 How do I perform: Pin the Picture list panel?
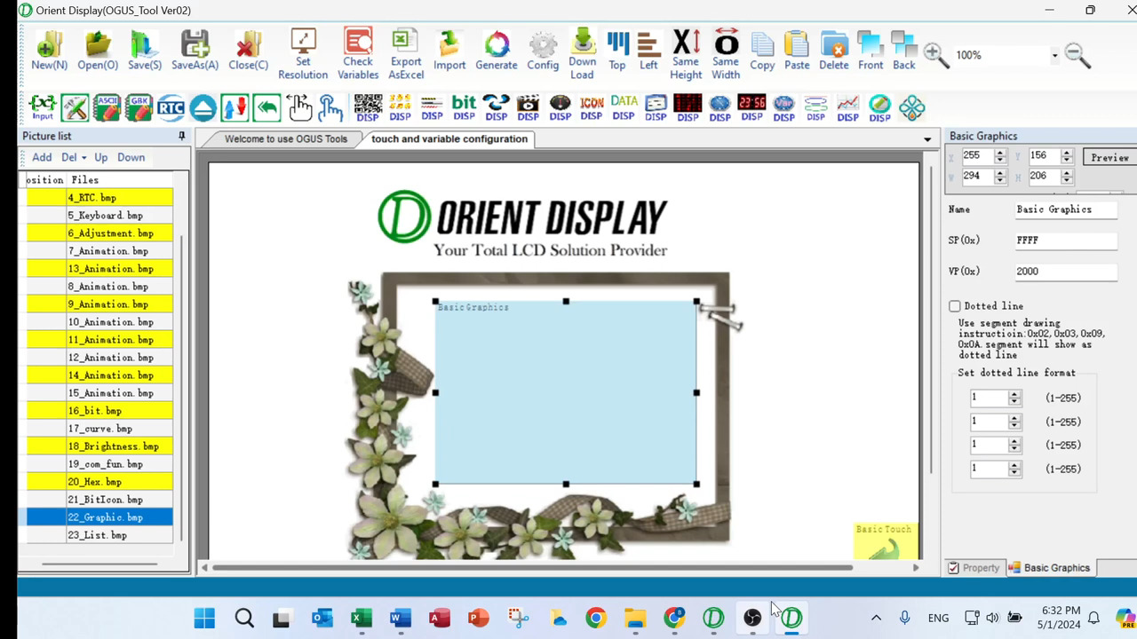(x=181, y=136)
